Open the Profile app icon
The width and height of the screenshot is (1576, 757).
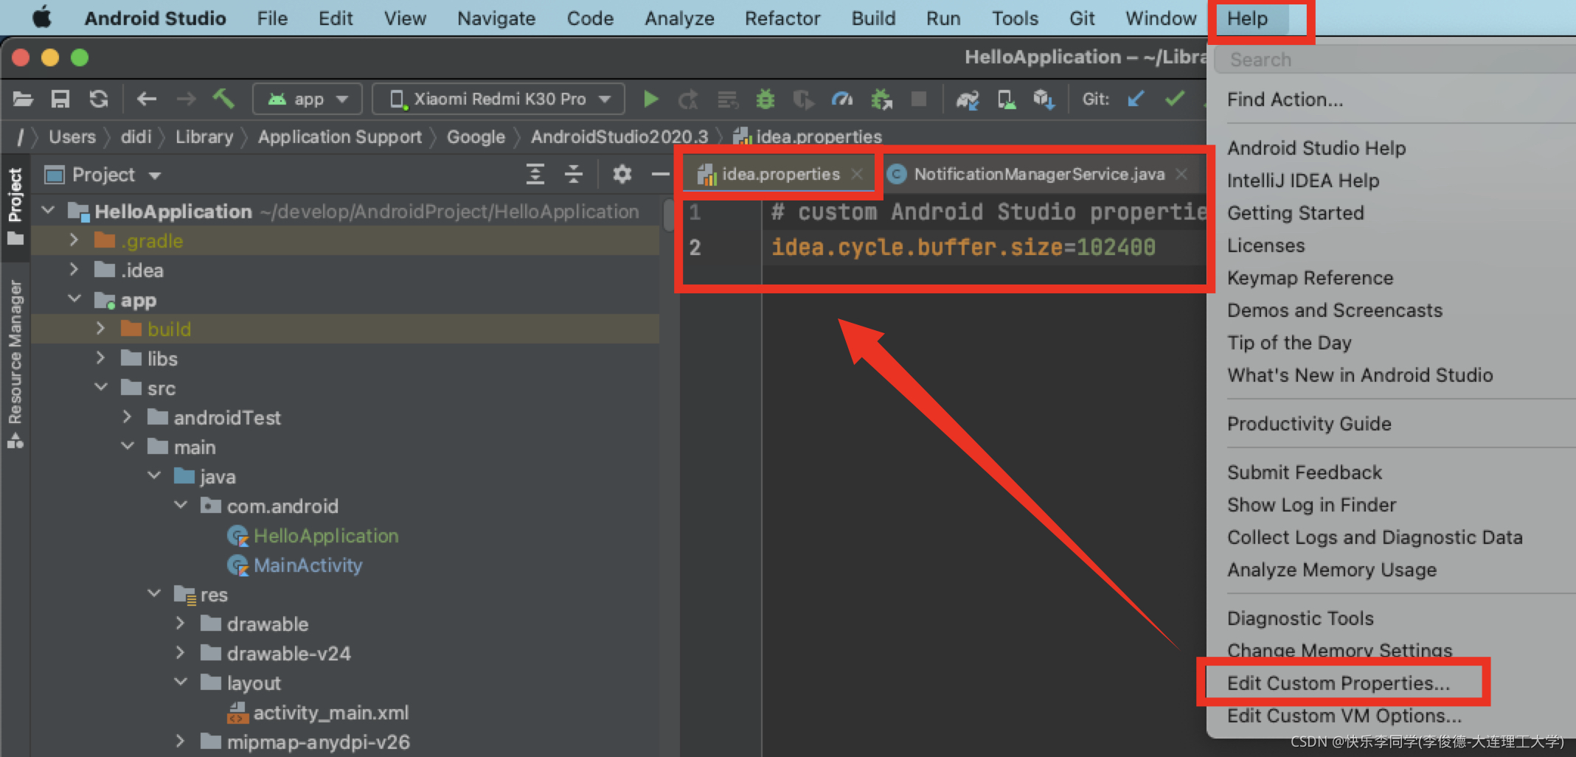click(842, 98)
